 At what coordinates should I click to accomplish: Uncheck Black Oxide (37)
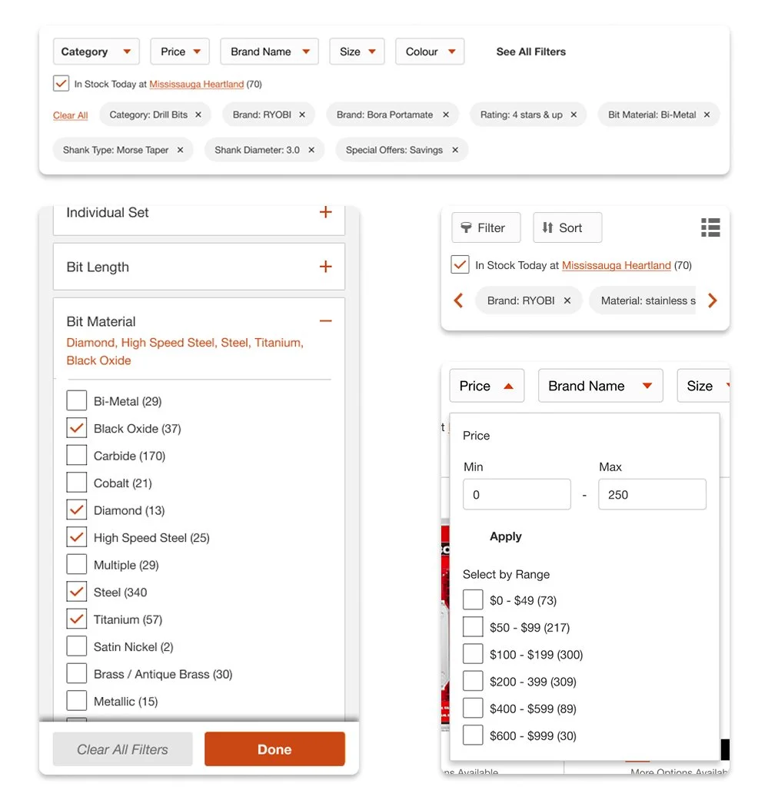77,428
